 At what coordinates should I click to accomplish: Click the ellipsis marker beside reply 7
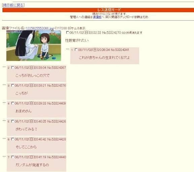(x=4, y=157)
